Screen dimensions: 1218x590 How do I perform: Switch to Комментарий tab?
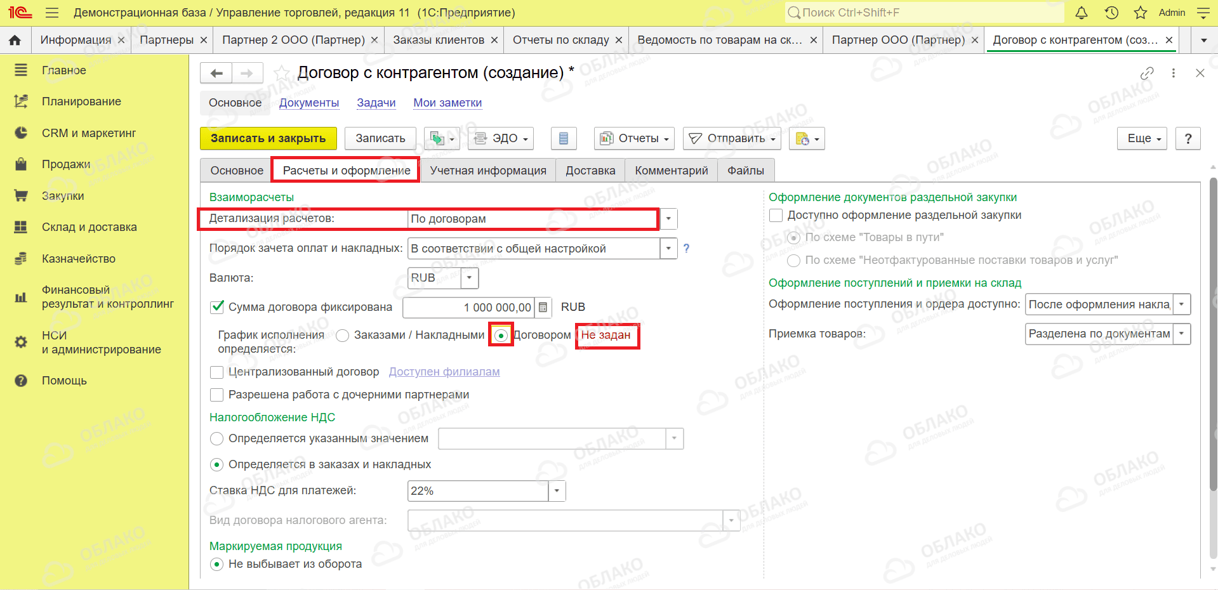click(672, 171)
